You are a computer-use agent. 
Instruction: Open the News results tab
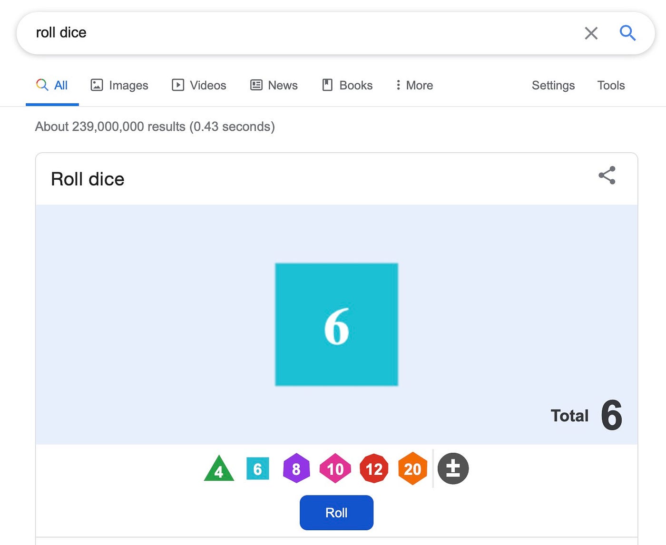coord(274,85)
